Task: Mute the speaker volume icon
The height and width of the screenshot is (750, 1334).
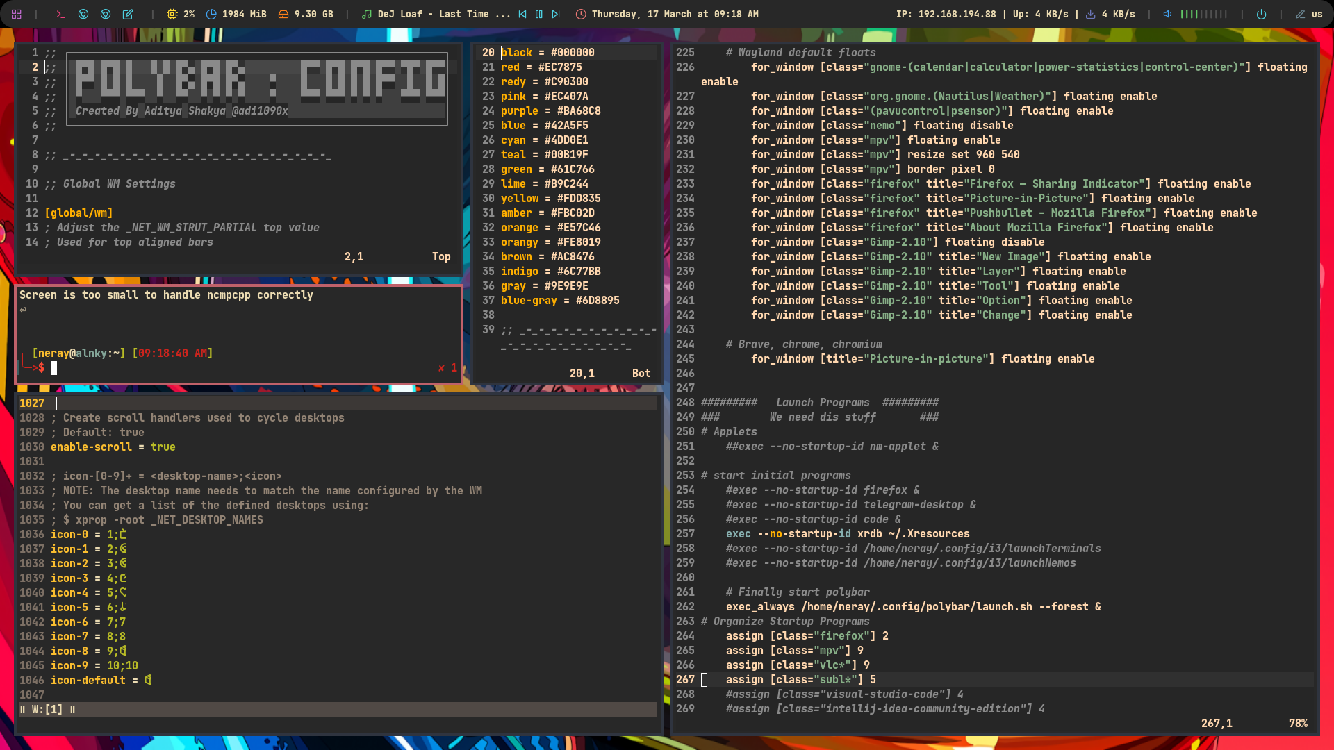Action: pyautogui.click(x=1167, y=14)
